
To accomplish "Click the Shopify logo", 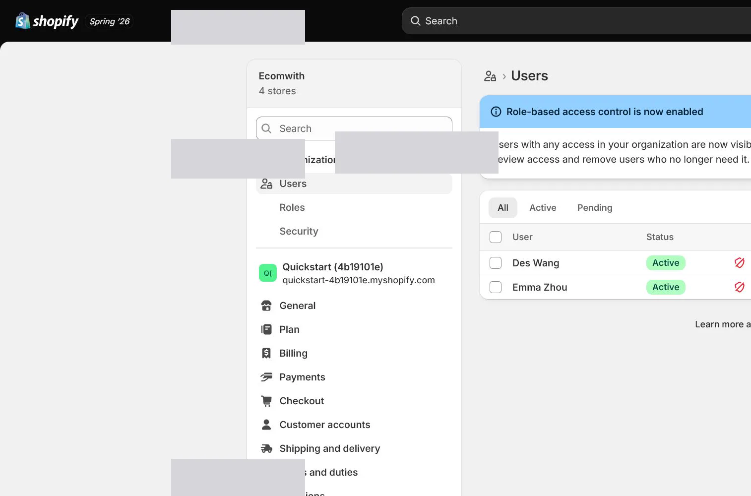I will tap(47, 21).
